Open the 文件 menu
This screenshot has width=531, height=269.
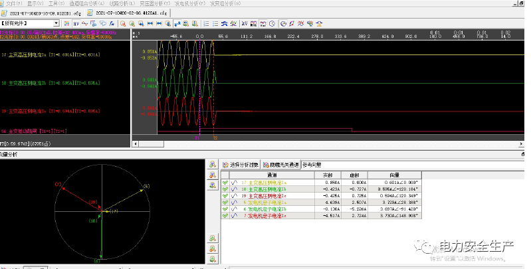click(x=14, y=3)
